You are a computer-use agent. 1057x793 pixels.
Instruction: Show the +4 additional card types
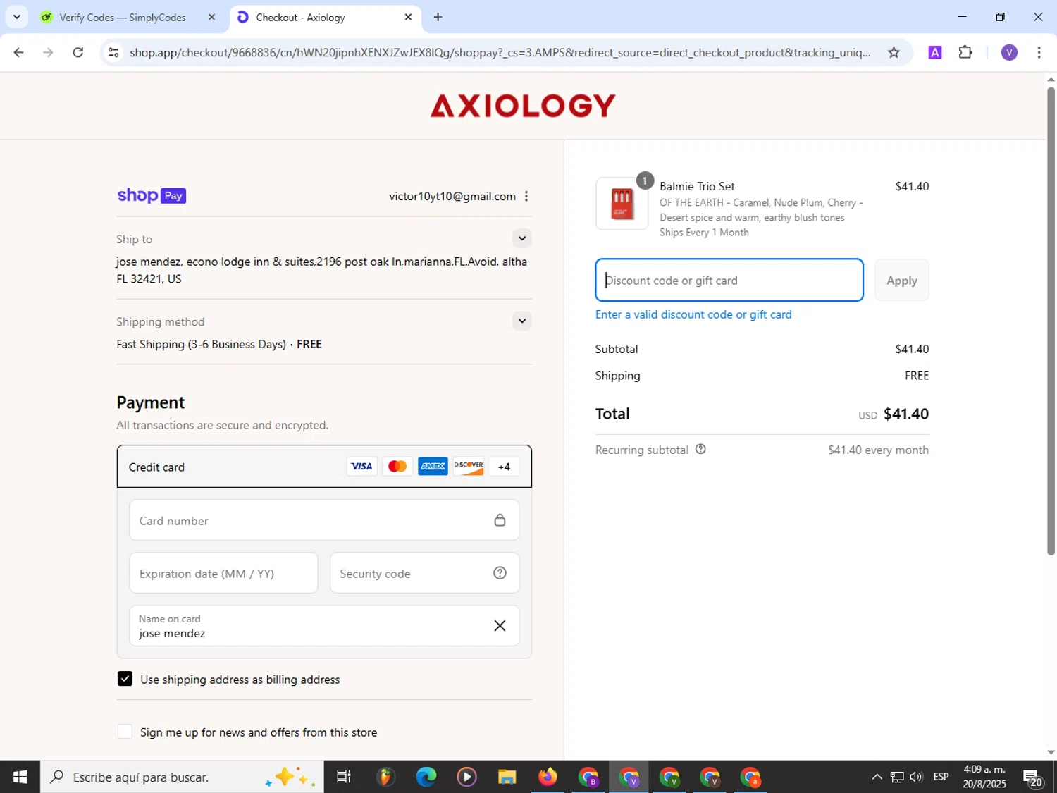tap(504, 467)
